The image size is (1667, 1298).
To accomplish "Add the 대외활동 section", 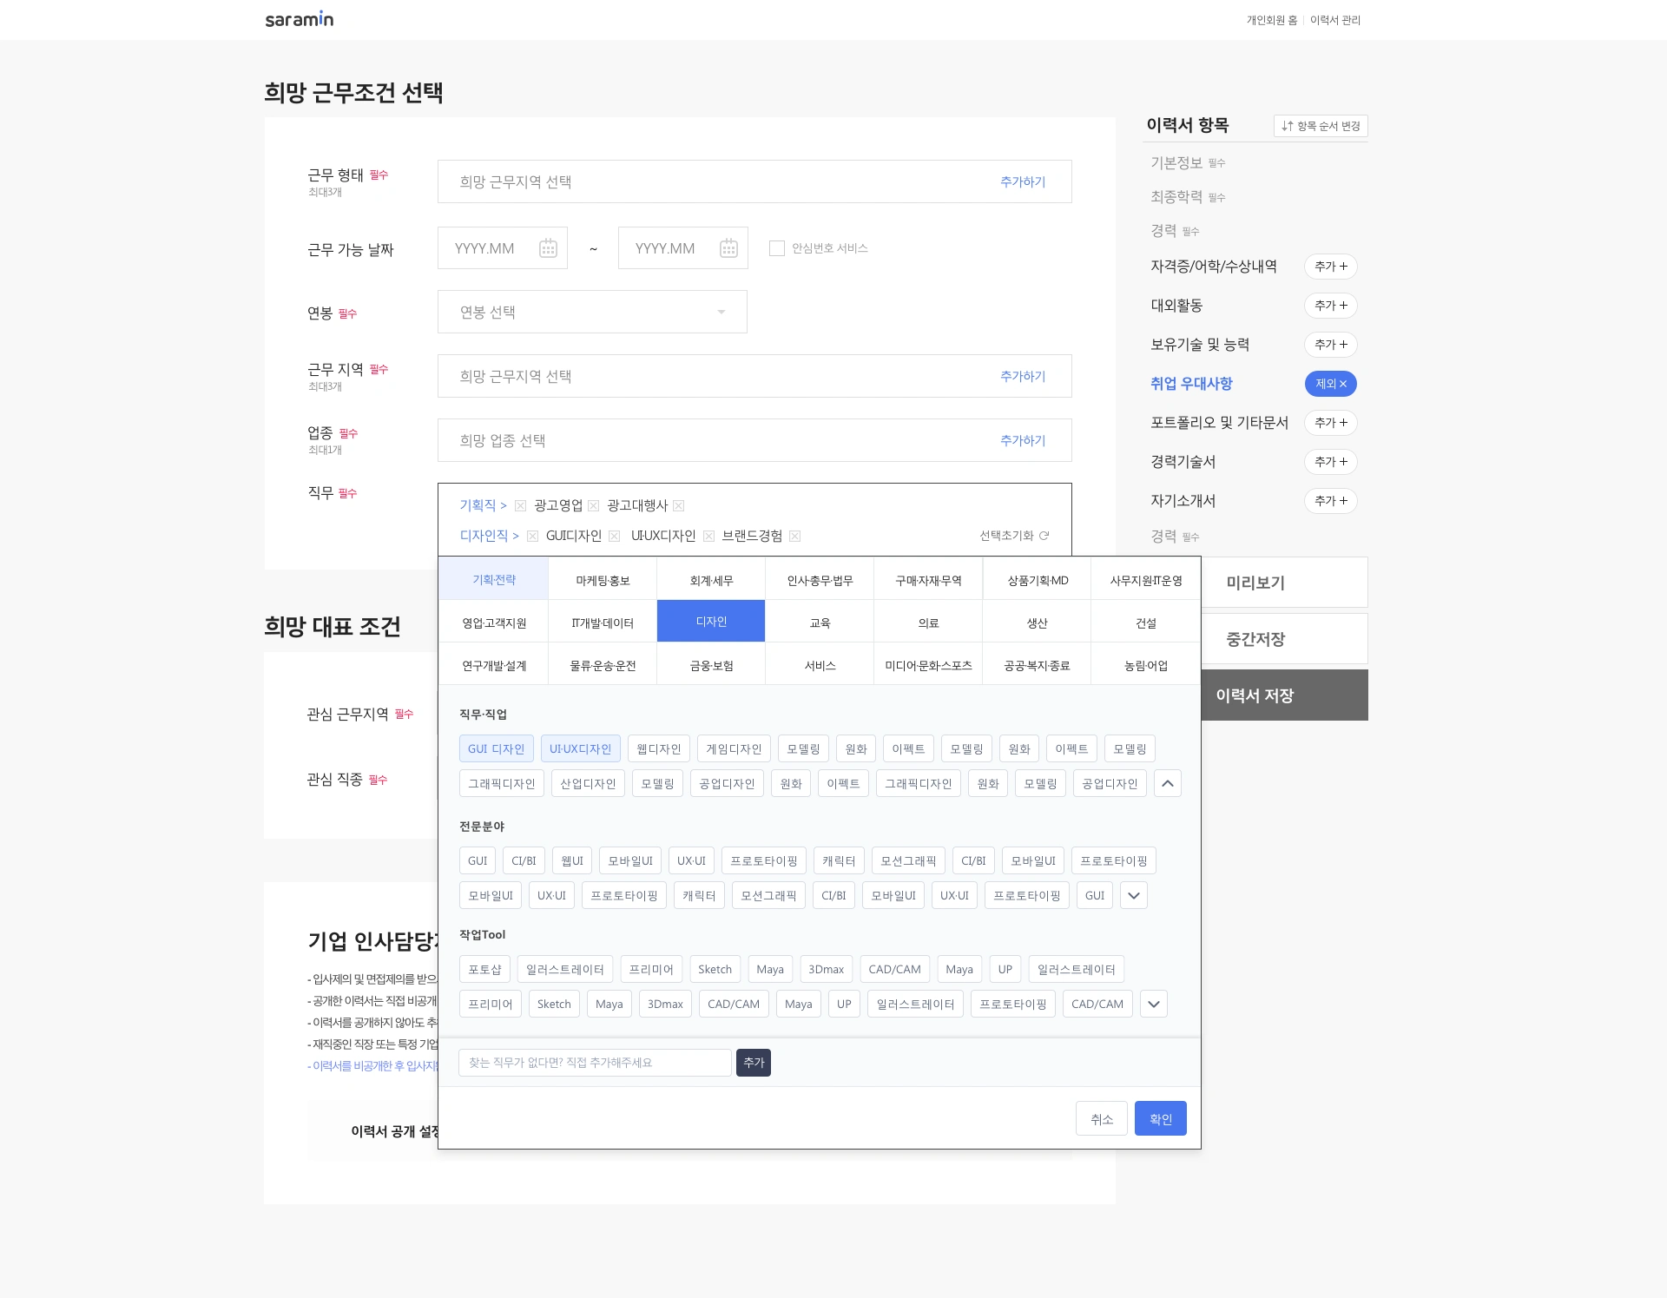I will click(x=1330, y=306).
